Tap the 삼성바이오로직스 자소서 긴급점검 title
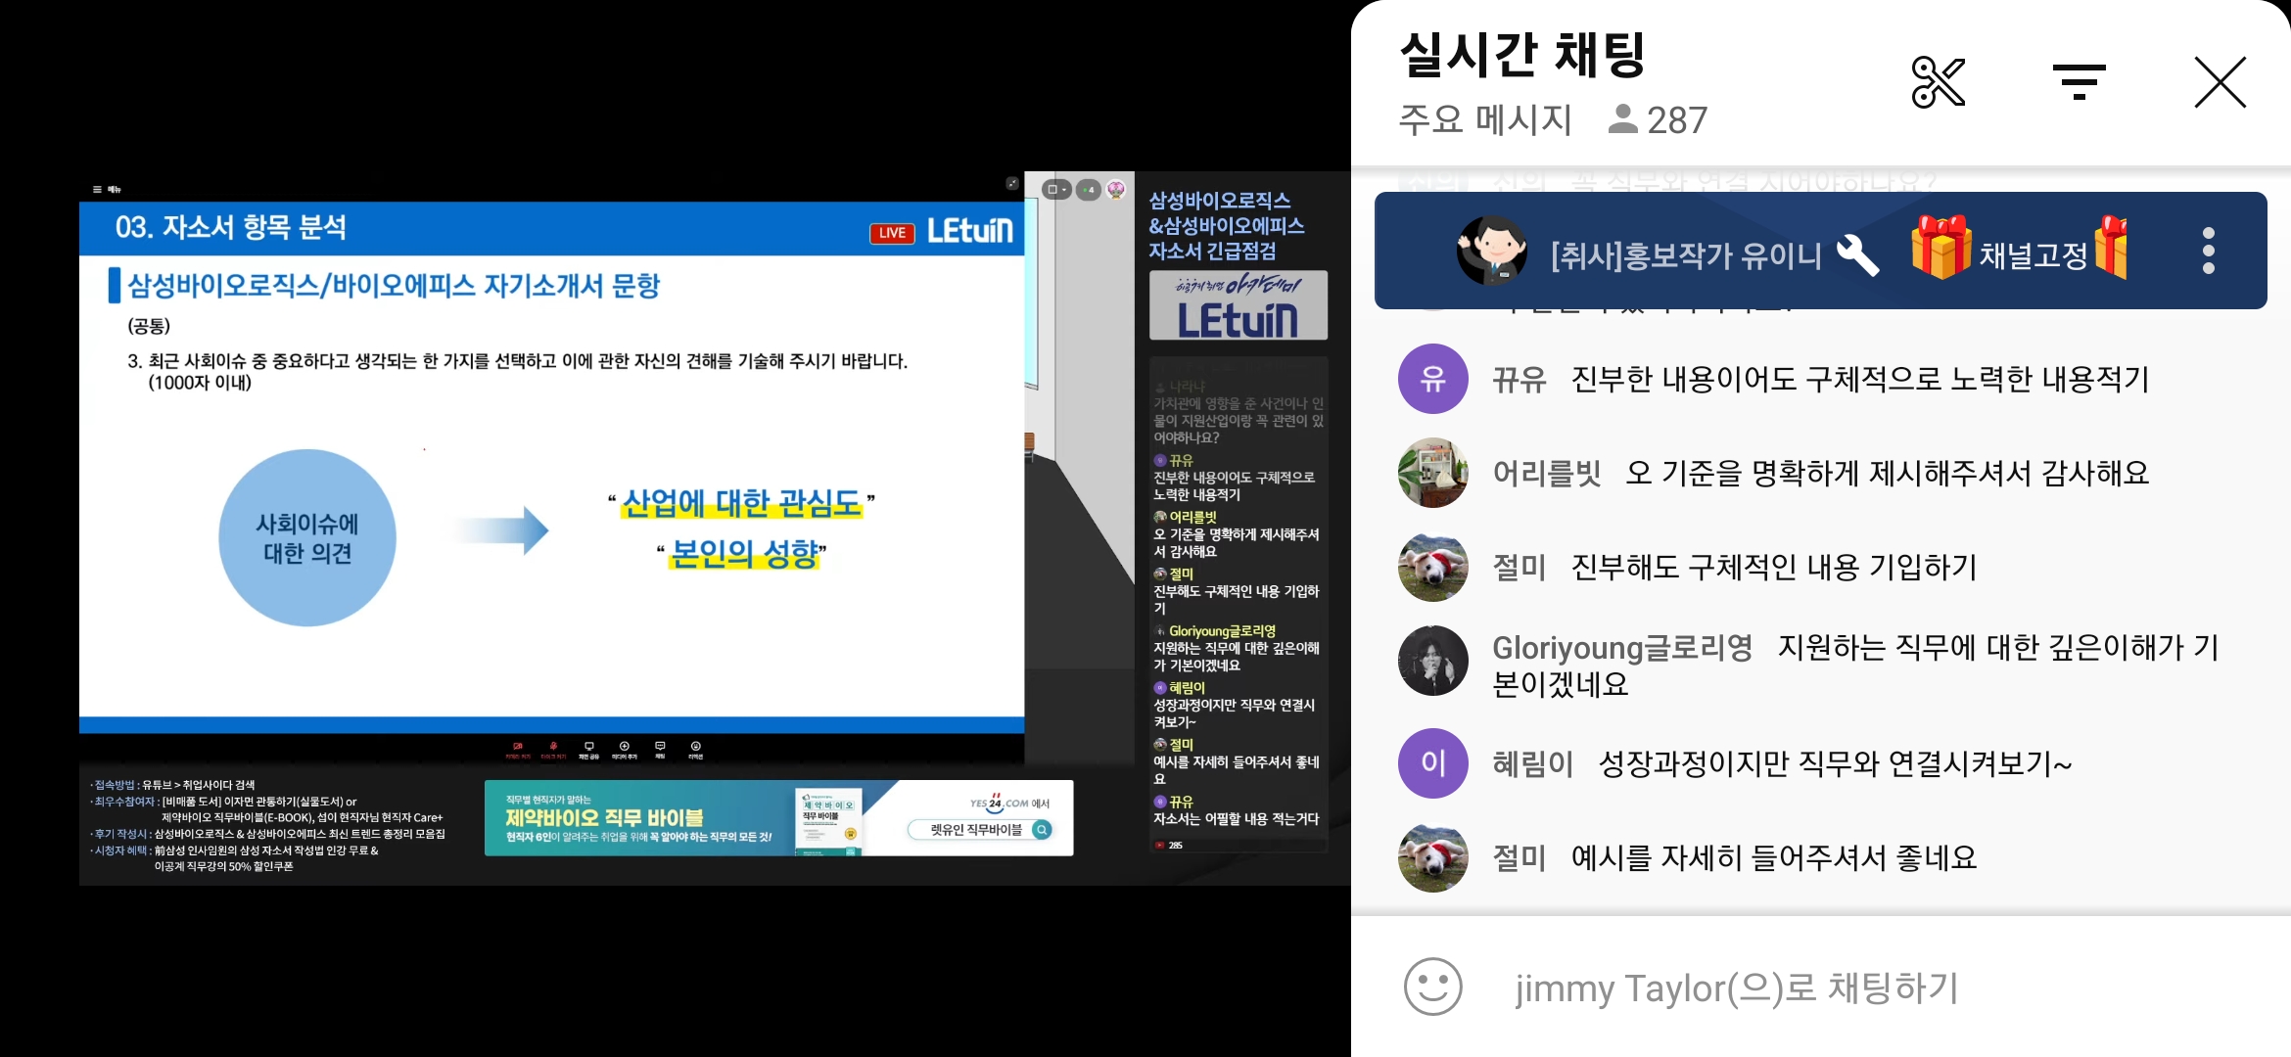 [1226, 226]
